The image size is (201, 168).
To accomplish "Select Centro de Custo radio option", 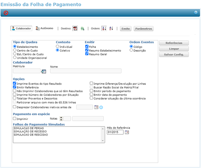I will pyautogui.click(x=15, y=50).
